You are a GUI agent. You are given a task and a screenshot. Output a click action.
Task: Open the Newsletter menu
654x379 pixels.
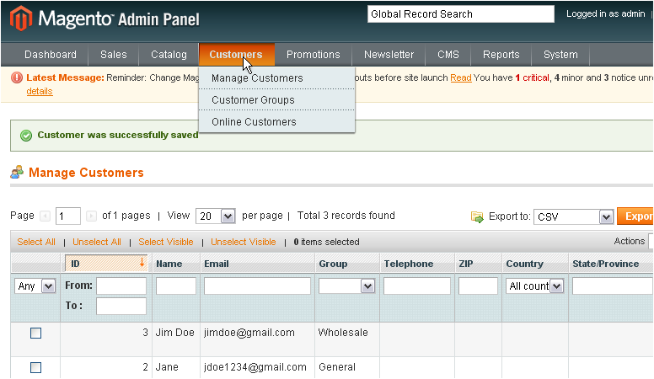[389, 55]
